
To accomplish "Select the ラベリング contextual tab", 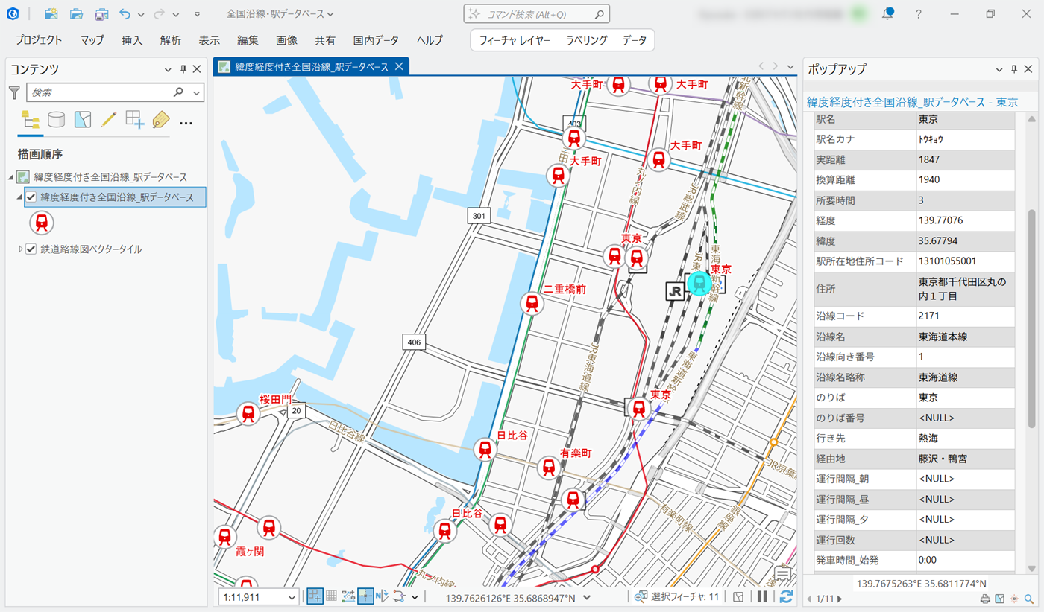I will tap(586, 40).
